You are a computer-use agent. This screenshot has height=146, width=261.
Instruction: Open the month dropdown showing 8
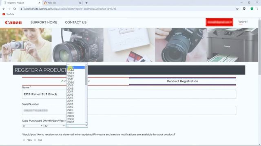click(33, 126)
